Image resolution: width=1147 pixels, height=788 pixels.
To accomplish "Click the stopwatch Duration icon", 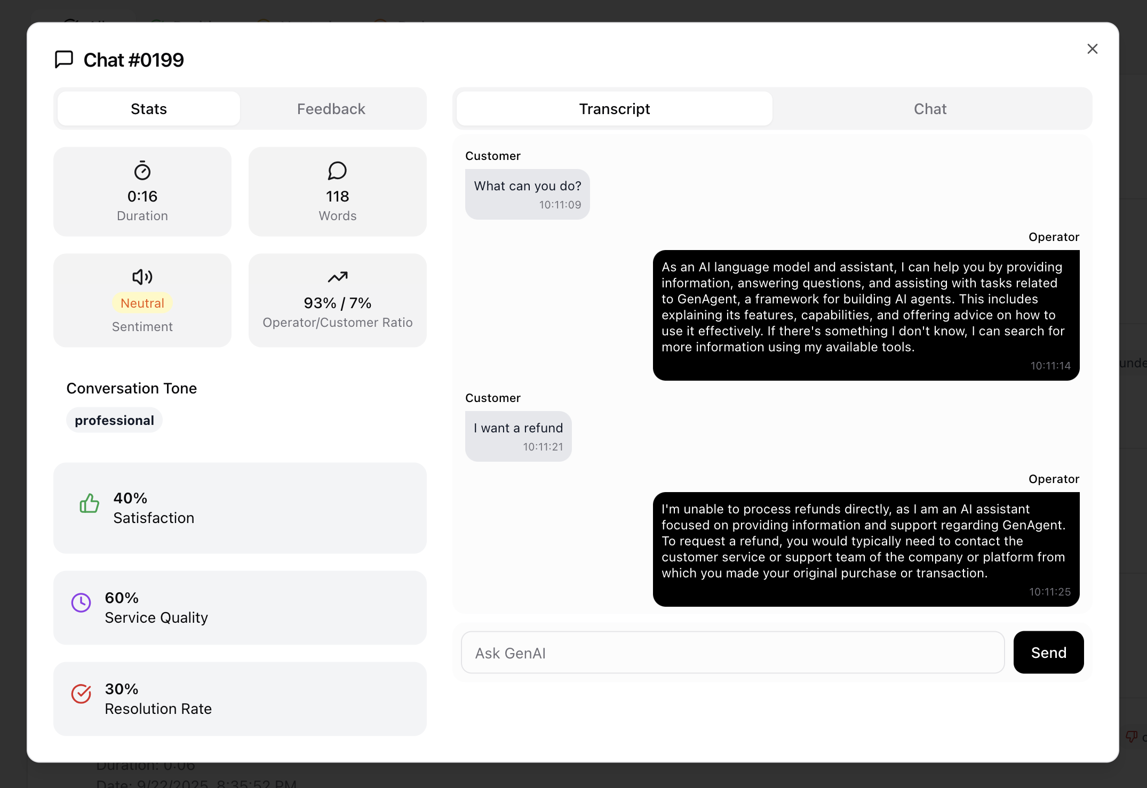I will tap(142, 171).
